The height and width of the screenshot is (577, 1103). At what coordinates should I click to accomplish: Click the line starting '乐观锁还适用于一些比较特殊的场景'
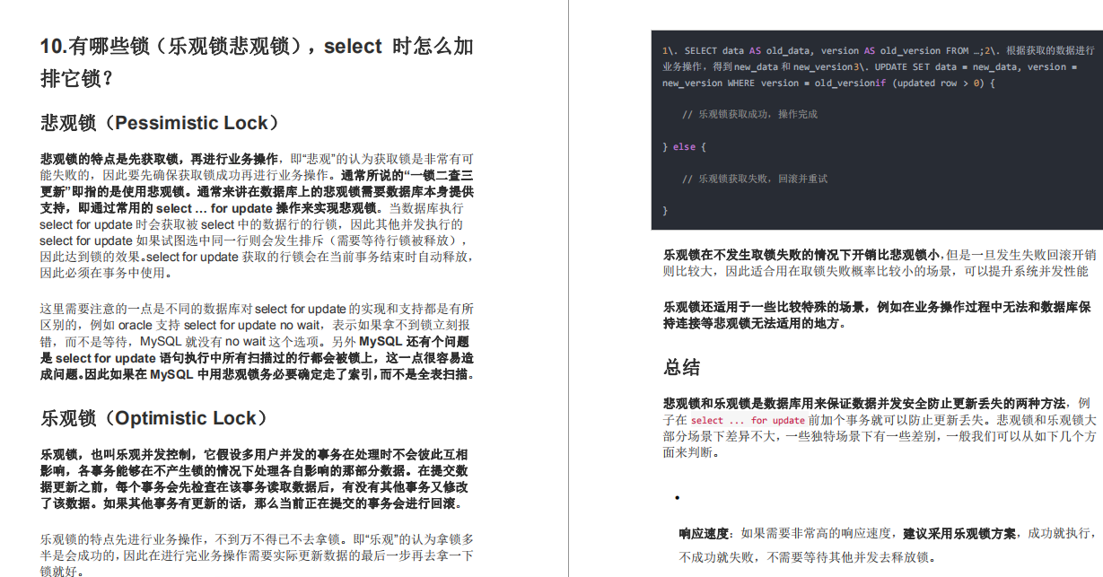(877, 307)
